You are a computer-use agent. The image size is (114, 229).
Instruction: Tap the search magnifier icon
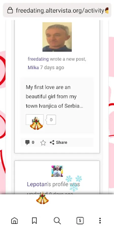(57, 221)
